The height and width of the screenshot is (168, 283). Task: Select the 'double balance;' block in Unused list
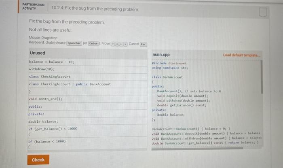tap(88, 121)
